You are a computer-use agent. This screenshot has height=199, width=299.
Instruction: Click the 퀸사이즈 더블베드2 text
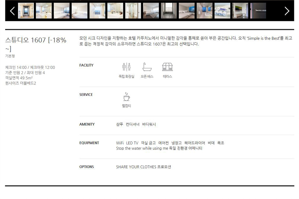pyautogui.click(x=20, y=83)
